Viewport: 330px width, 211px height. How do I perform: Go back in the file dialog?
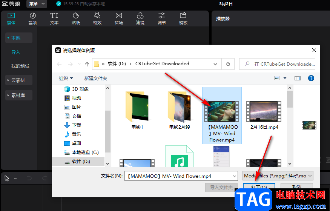coord(59,64)
